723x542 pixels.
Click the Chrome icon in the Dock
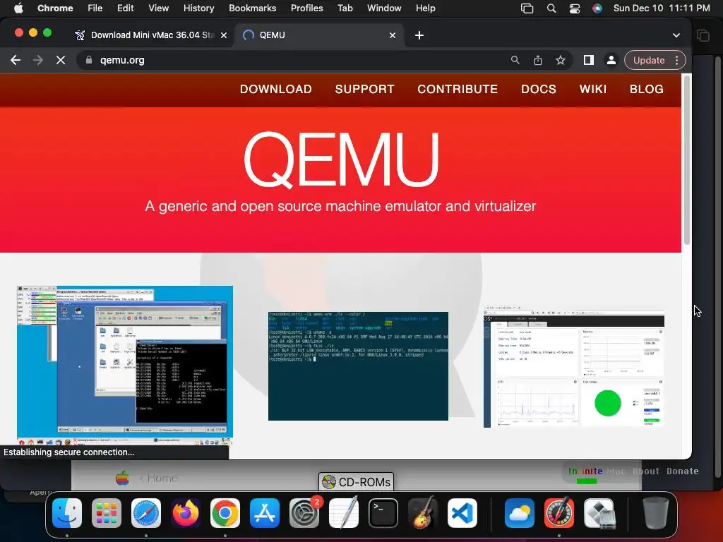tap(225, 512)
